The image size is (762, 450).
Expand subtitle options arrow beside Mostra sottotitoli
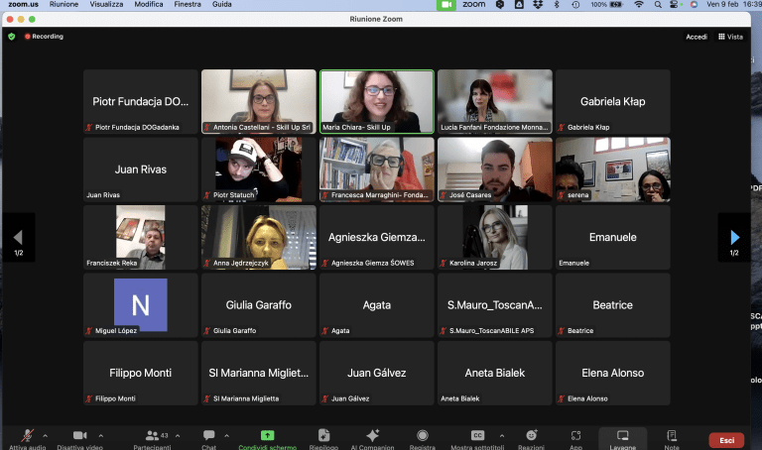pyautogui.click(x=502, y=435)
